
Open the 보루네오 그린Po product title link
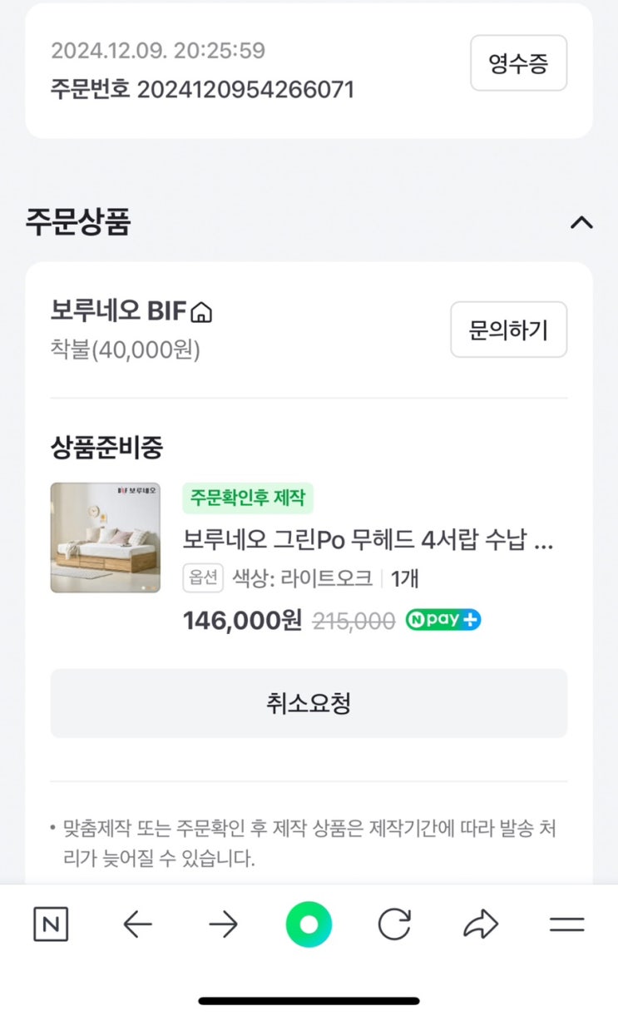coord(368,541)
